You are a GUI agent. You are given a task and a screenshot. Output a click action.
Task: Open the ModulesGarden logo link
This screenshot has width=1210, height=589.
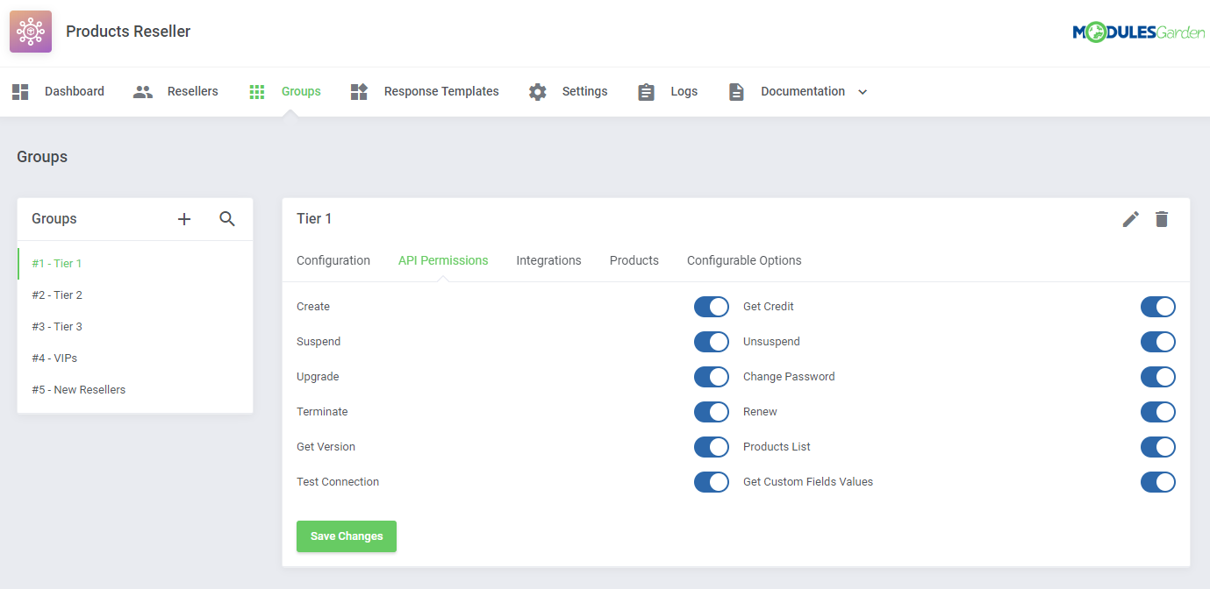pyautogui.click(x=1138, y=32)
